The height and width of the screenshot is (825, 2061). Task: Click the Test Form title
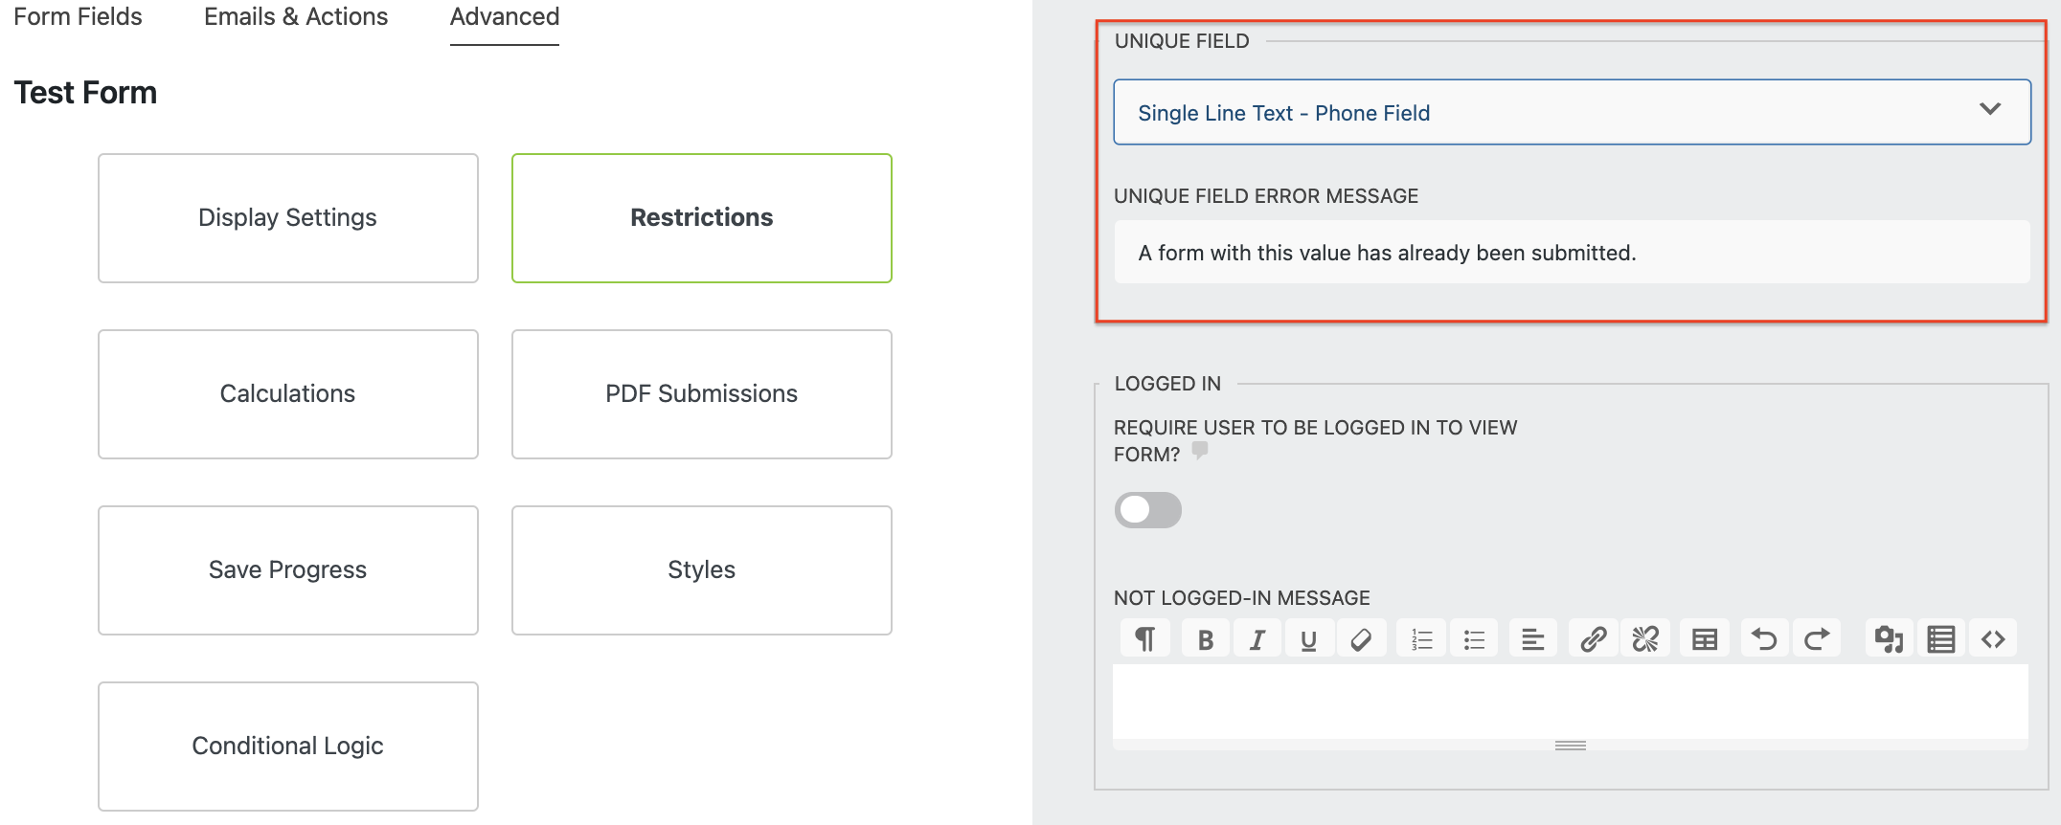pos(85,93)
